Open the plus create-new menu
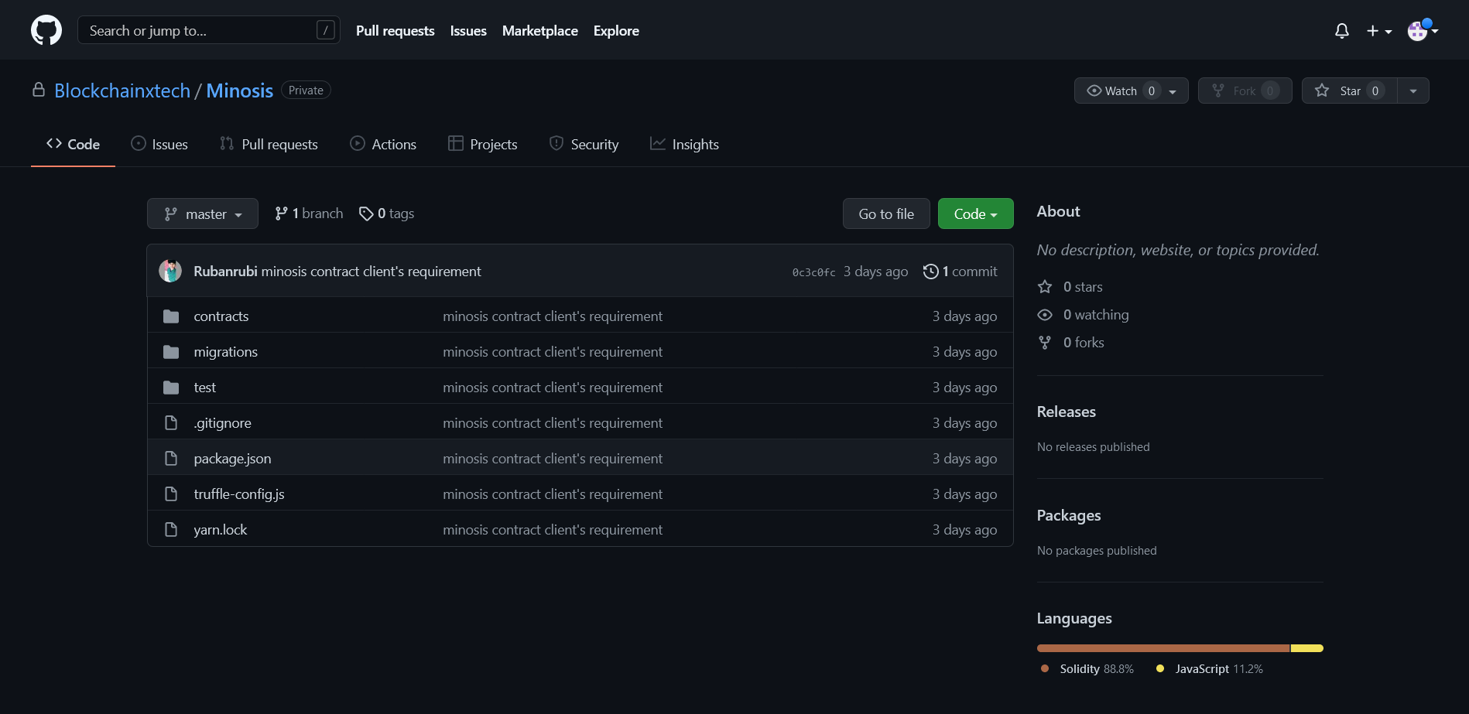 (x=1379, y=31)
